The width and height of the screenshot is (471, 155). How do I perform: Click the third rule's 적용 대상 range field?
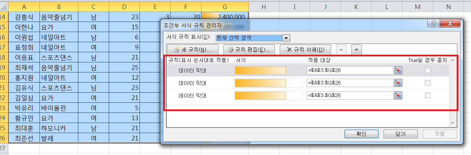[x=350, y=95]
